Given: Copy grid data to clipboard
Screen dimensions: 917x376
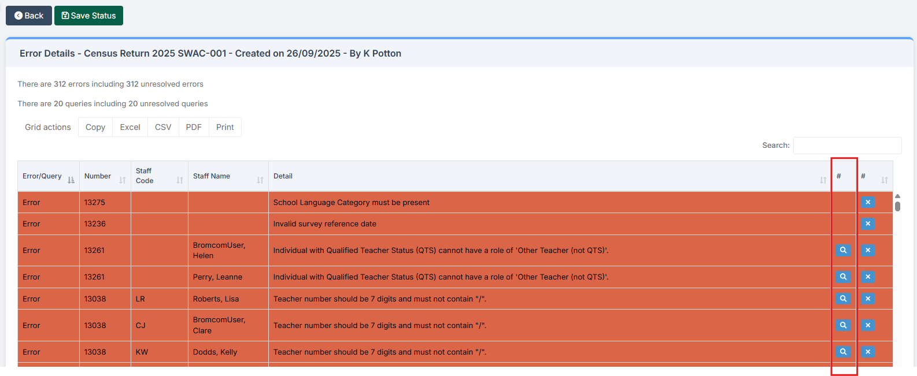Looking at the screenshot, I should pyautogui.click(x=95, y=127).
